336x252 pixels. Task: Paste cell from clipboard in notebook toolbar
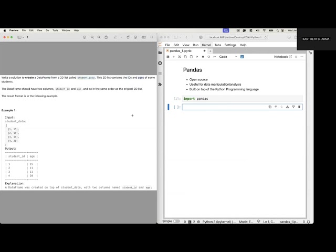click(x=191, y=57)
